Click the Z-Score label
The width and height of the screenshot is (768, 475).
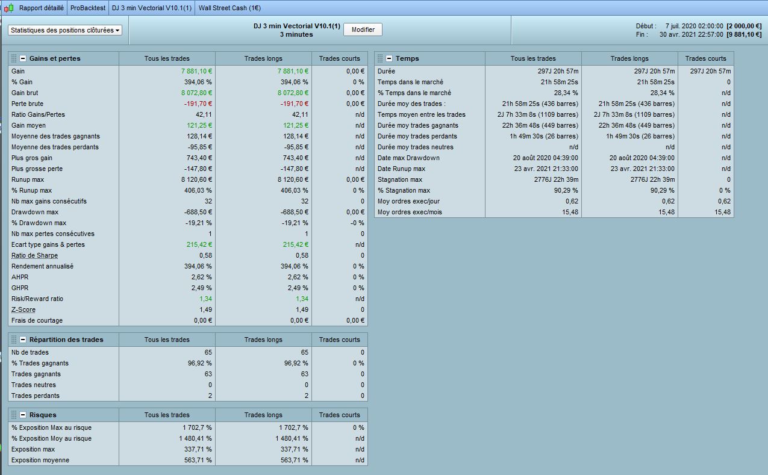pyautogui.click(x=23, y=309)
